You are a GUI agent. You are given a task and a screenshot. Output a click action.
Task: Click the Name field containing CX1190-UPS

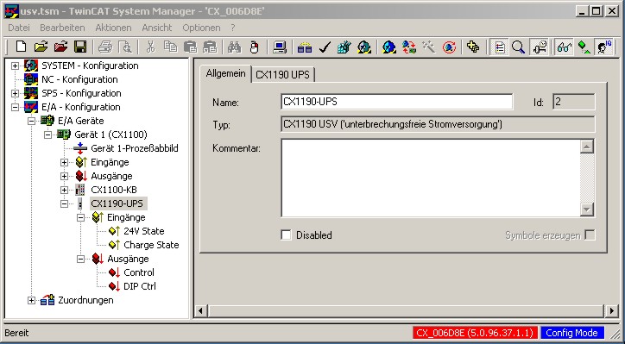click(x=396, y=102)
